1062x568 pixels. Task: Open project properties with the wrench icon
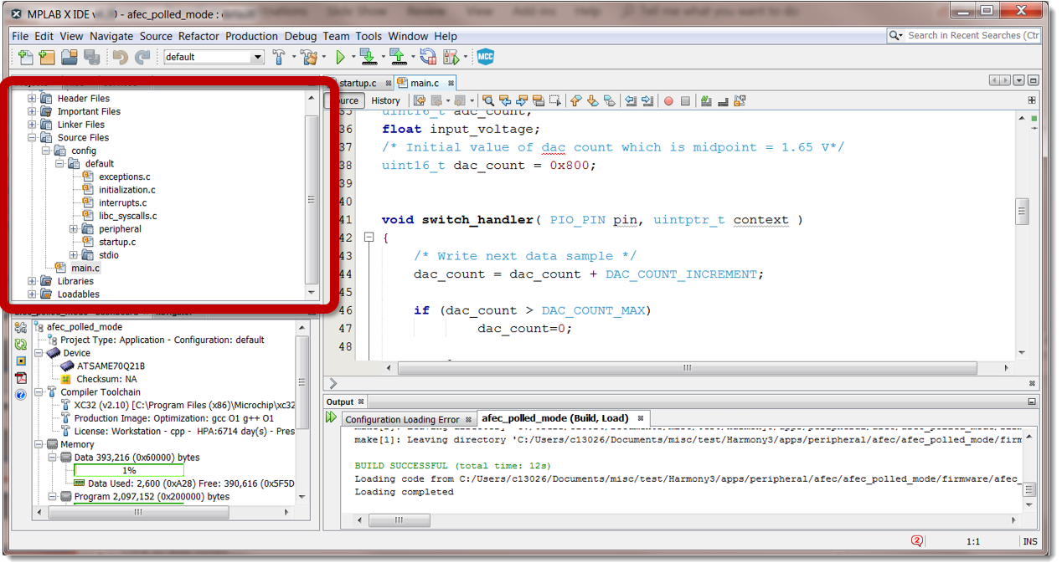point(20,328)
